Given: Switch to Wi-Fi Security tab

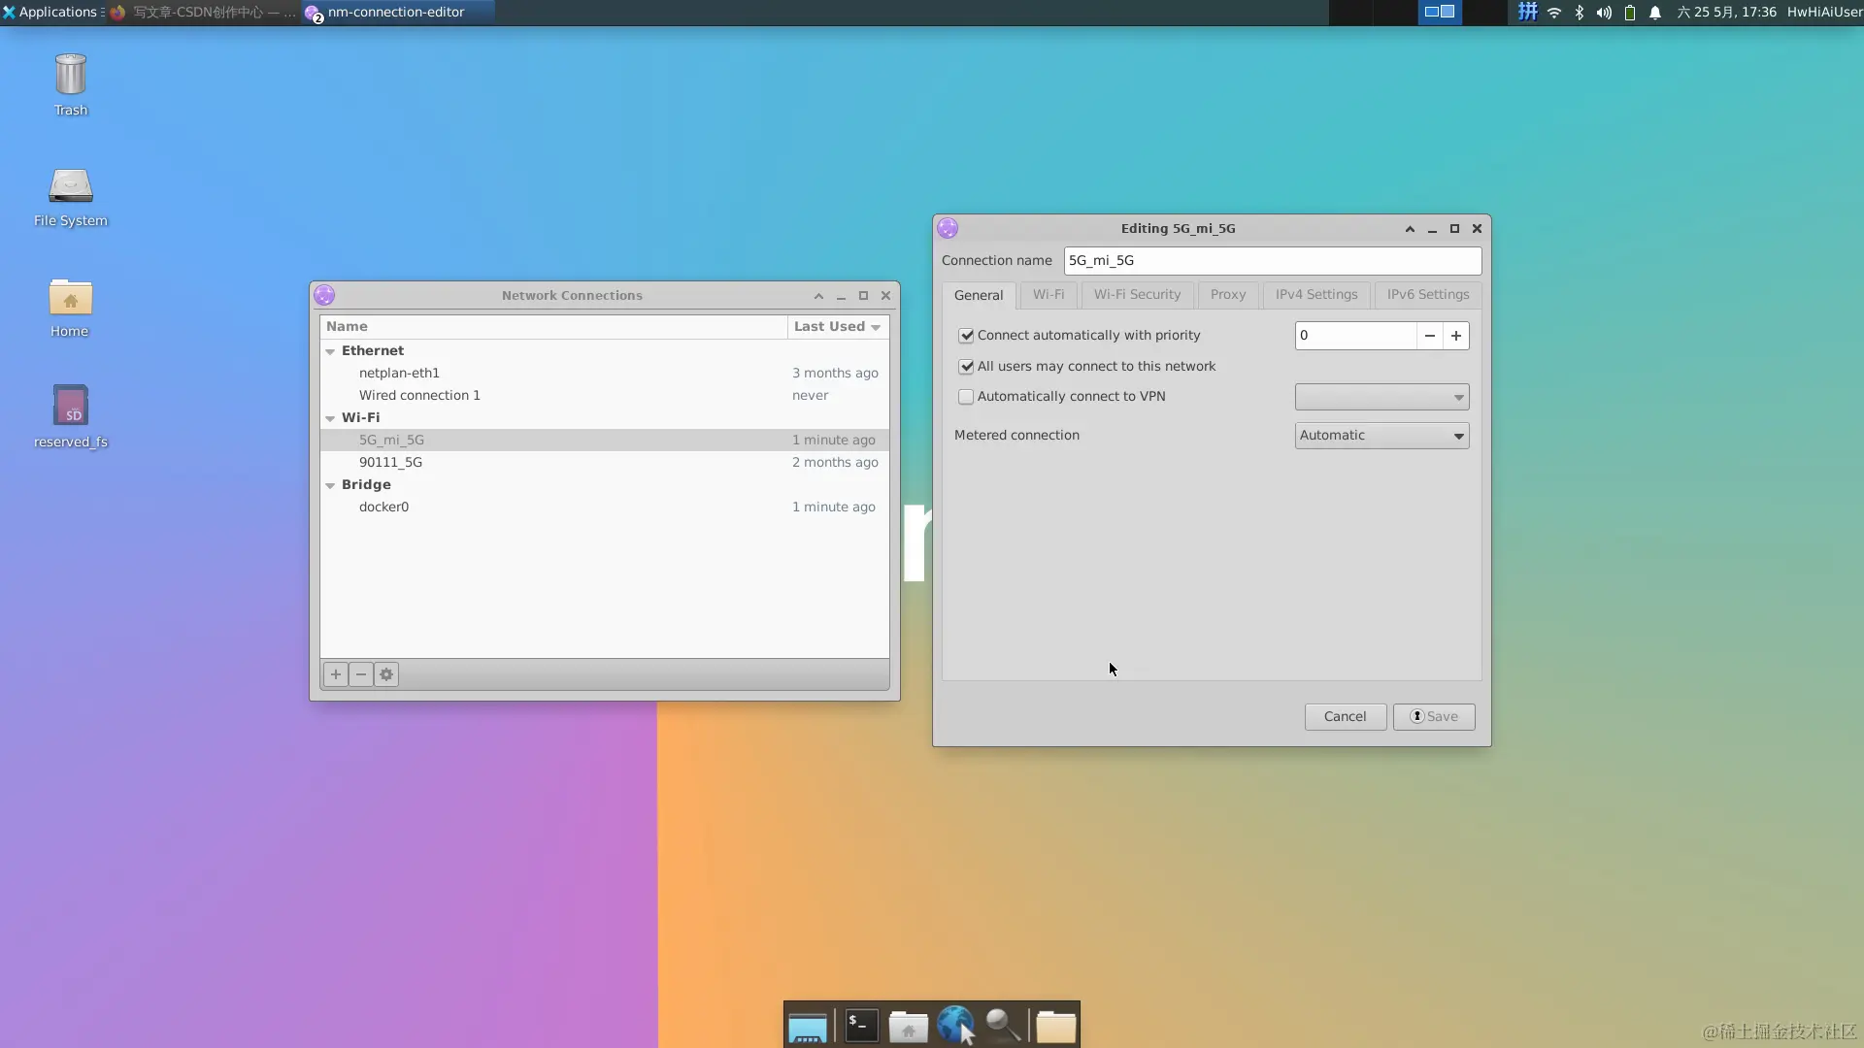Looking at the screenshot, I should (1137, 295).
